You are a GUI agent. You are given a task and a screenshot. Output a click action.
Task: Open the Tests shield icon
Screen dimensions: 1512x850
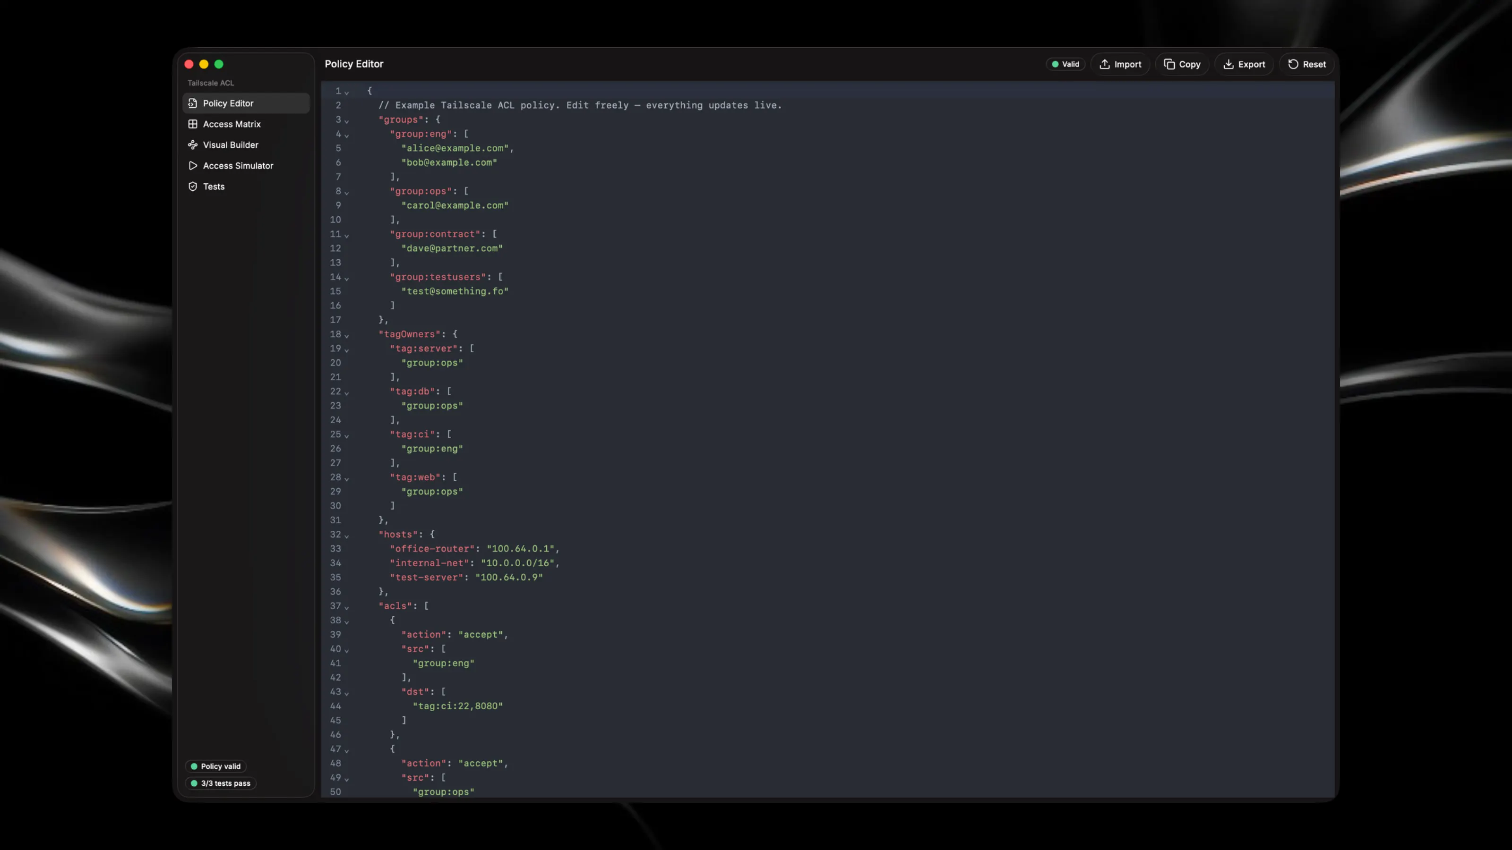coord(192,187)
